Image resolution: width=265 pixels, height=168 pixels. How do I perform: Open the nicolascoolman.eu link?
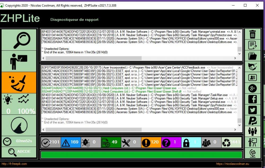click(x=233, y=164)
